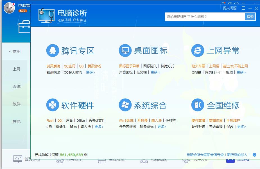The height and width of the screenshot is (169, 260).
Task: Open the 能上QQ不能上网 link
Action: click(236, 66)
